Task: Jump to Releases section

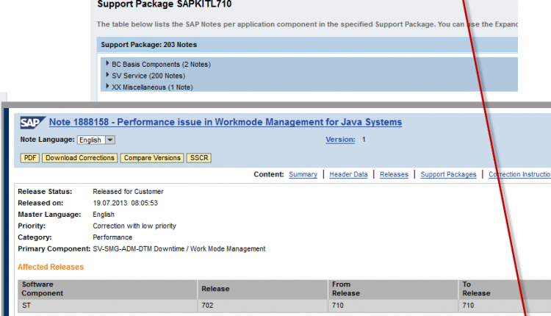Action: tap(394, 174)
